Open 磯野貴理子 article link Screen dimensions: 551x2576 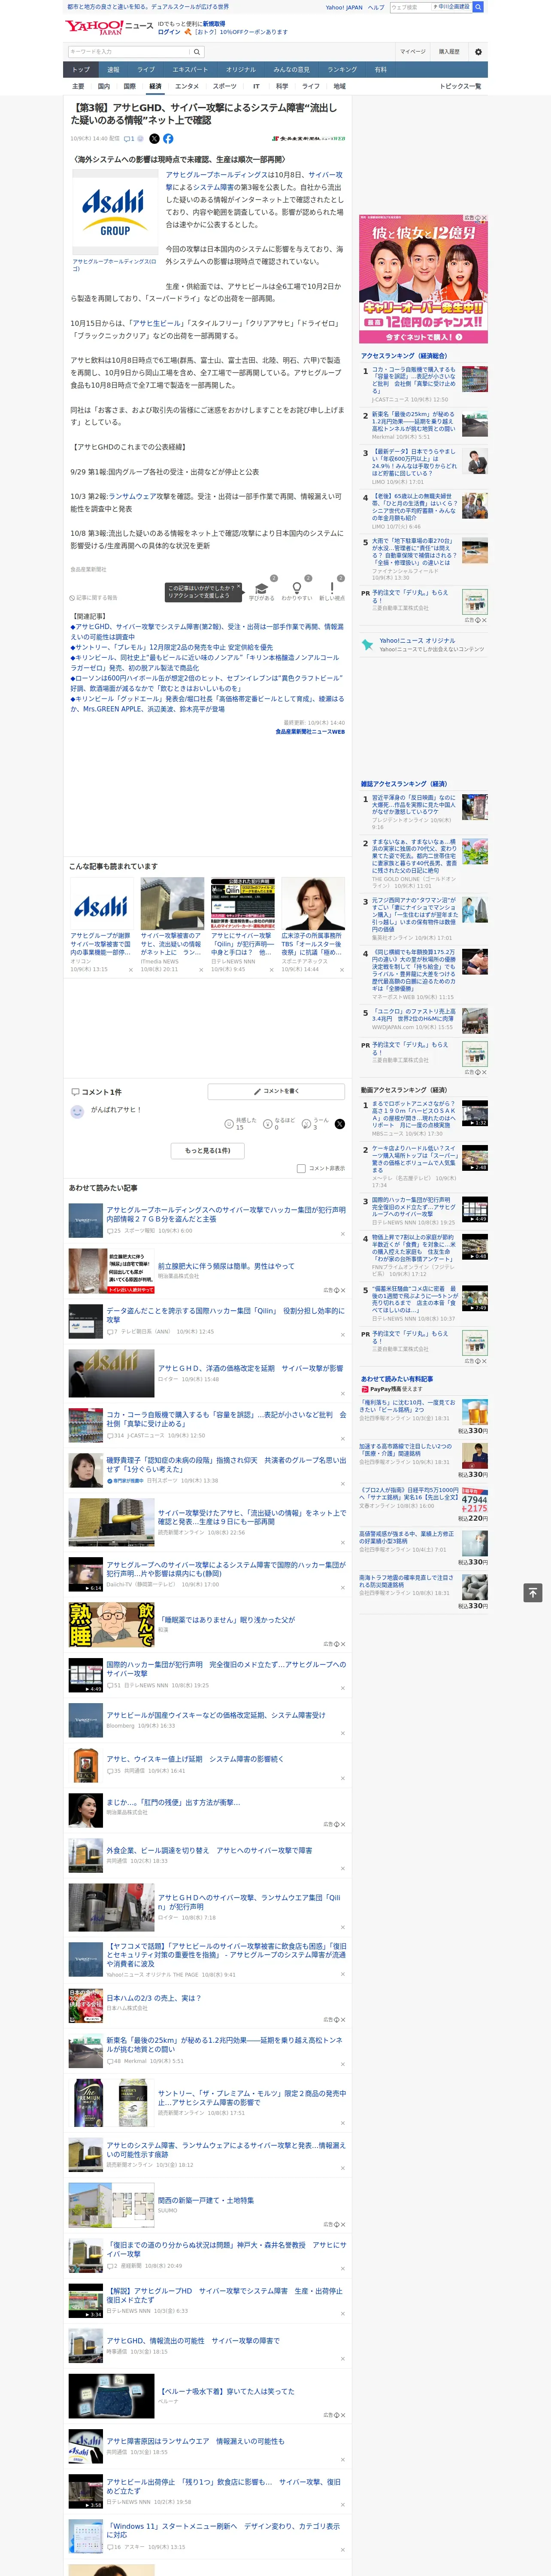tap(226, 1464)
